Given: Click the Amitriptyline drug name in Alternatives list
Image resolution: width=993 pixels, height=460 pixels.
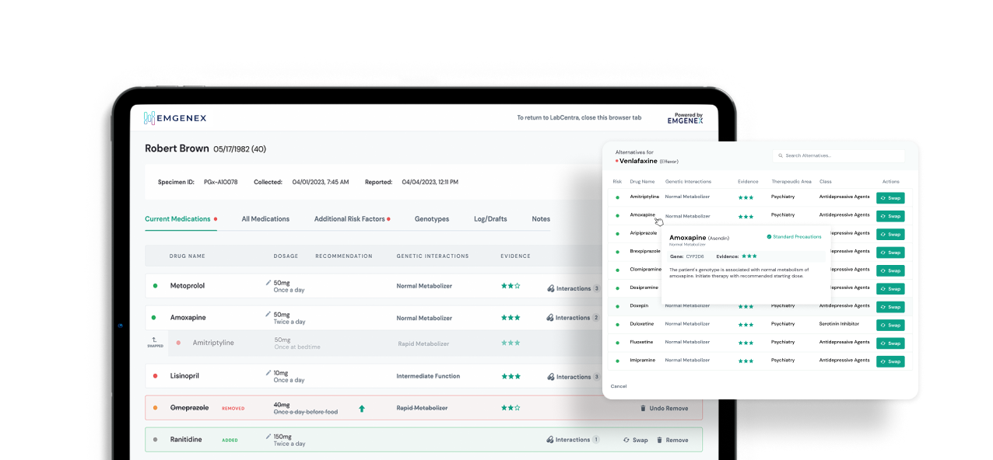Looking at the screenshot, I should (x=644, y=197).
